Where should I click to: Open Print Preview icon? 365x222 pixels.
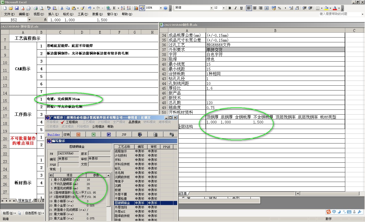(x=41, y=8)
